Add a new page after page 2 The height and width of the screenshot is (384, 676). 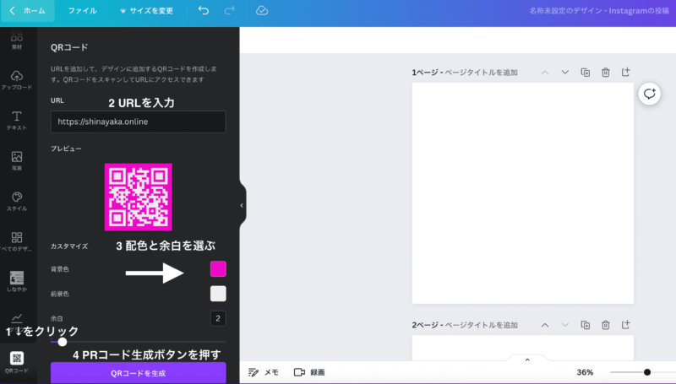[625, 325]
